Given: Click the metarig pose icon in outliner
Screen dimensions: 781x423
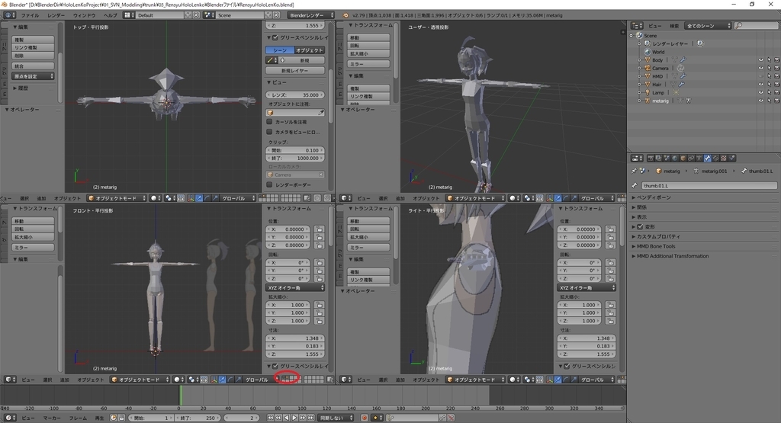Looking at the screenshot, I should pyautogui.click(x=689, y=100).
